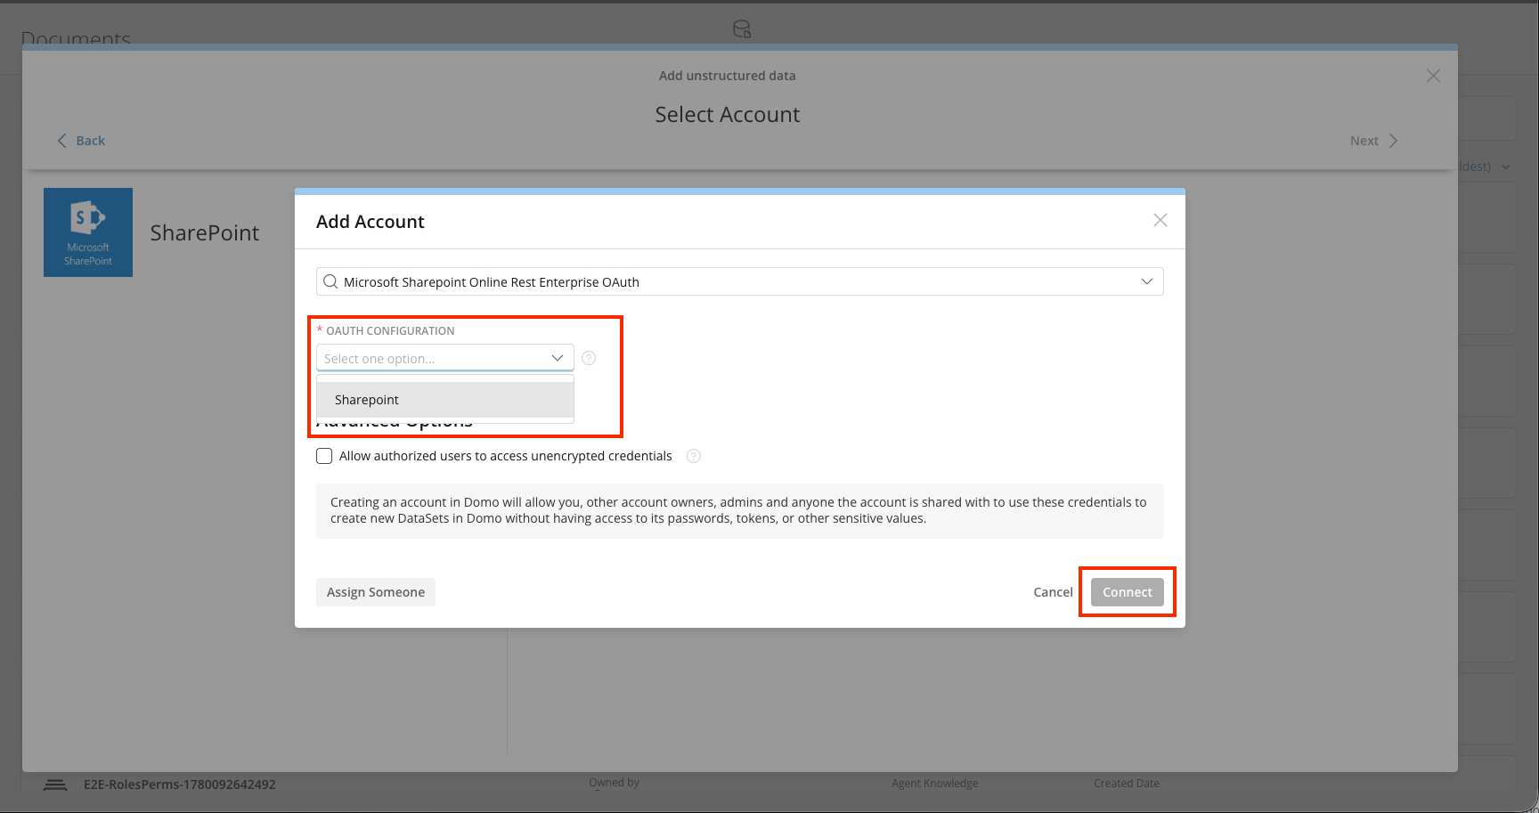This screenshot has width=1539, height=813.
Task: Click the list icon beside E2E-RolesPerms row
Action: 55,785
